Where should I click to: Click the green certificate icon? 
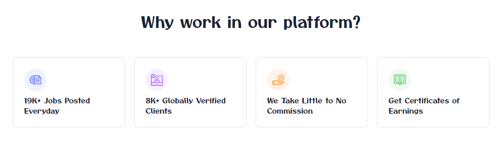click(399, 79)
